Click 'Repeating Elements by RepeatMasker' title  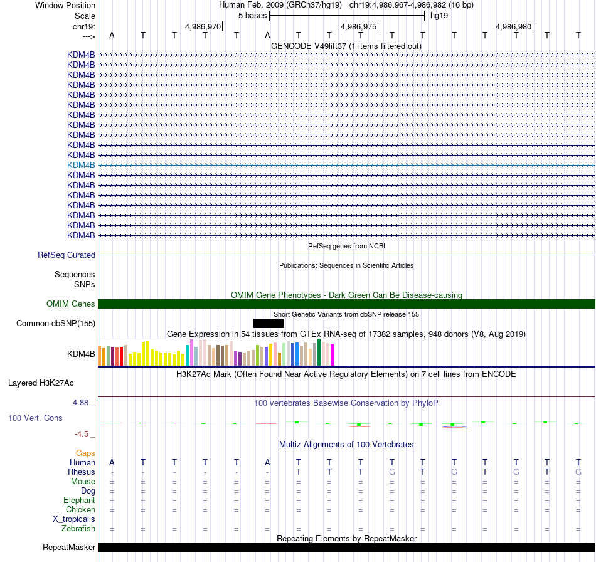(x=346, y=538)
